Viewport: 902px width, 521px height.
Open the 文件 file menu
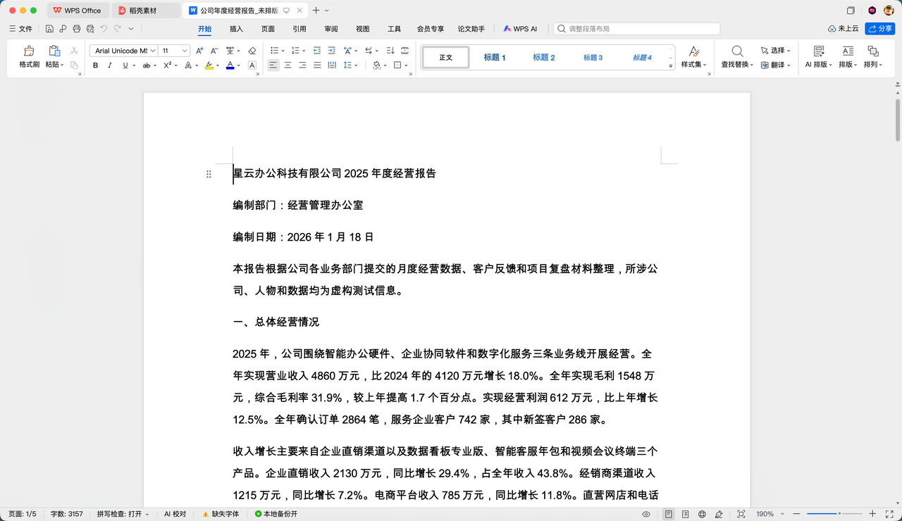point(21,29)
